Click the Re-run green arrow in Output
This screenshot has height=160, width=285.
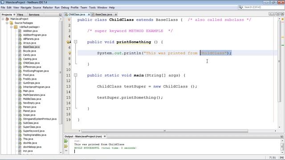tap(66, 141)
